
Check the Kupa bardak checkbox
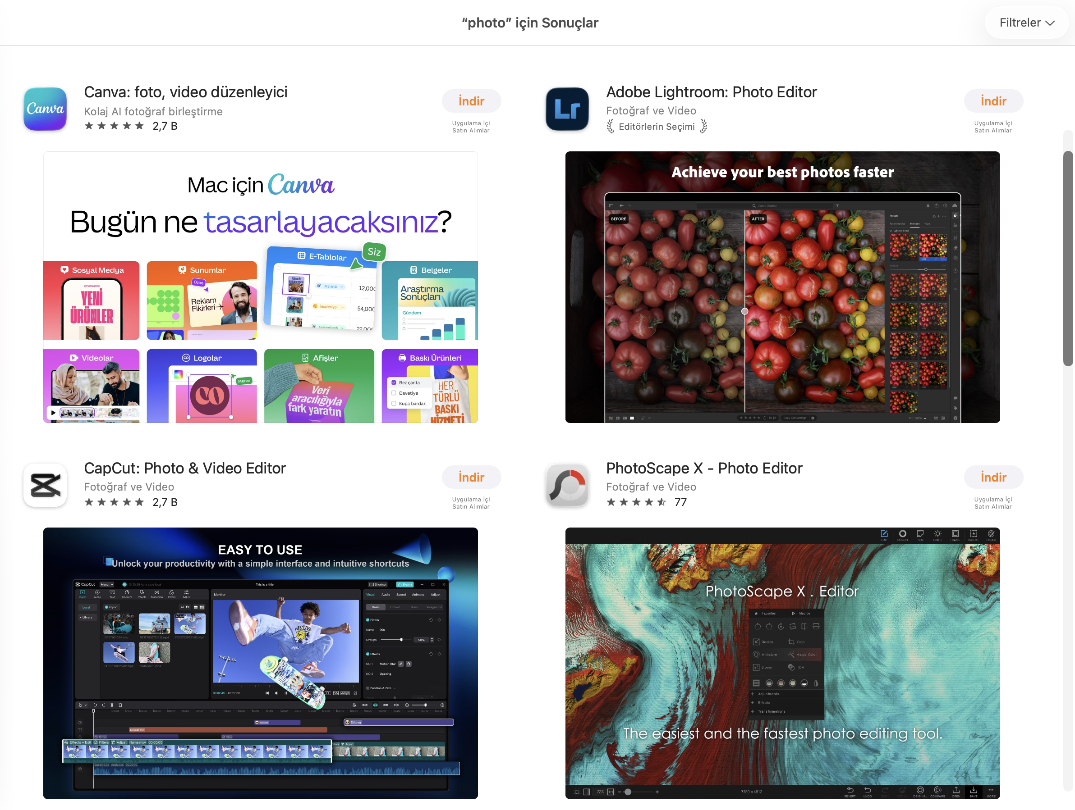(394, 403)
